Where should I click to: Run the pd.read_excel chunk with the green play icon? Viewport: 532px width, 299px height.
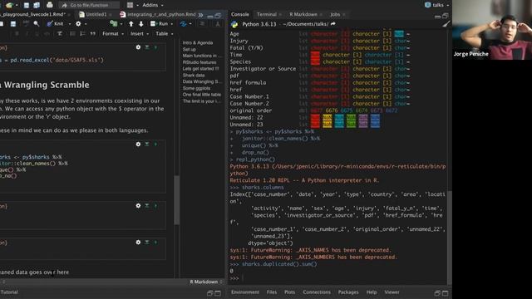coord(155,47)
